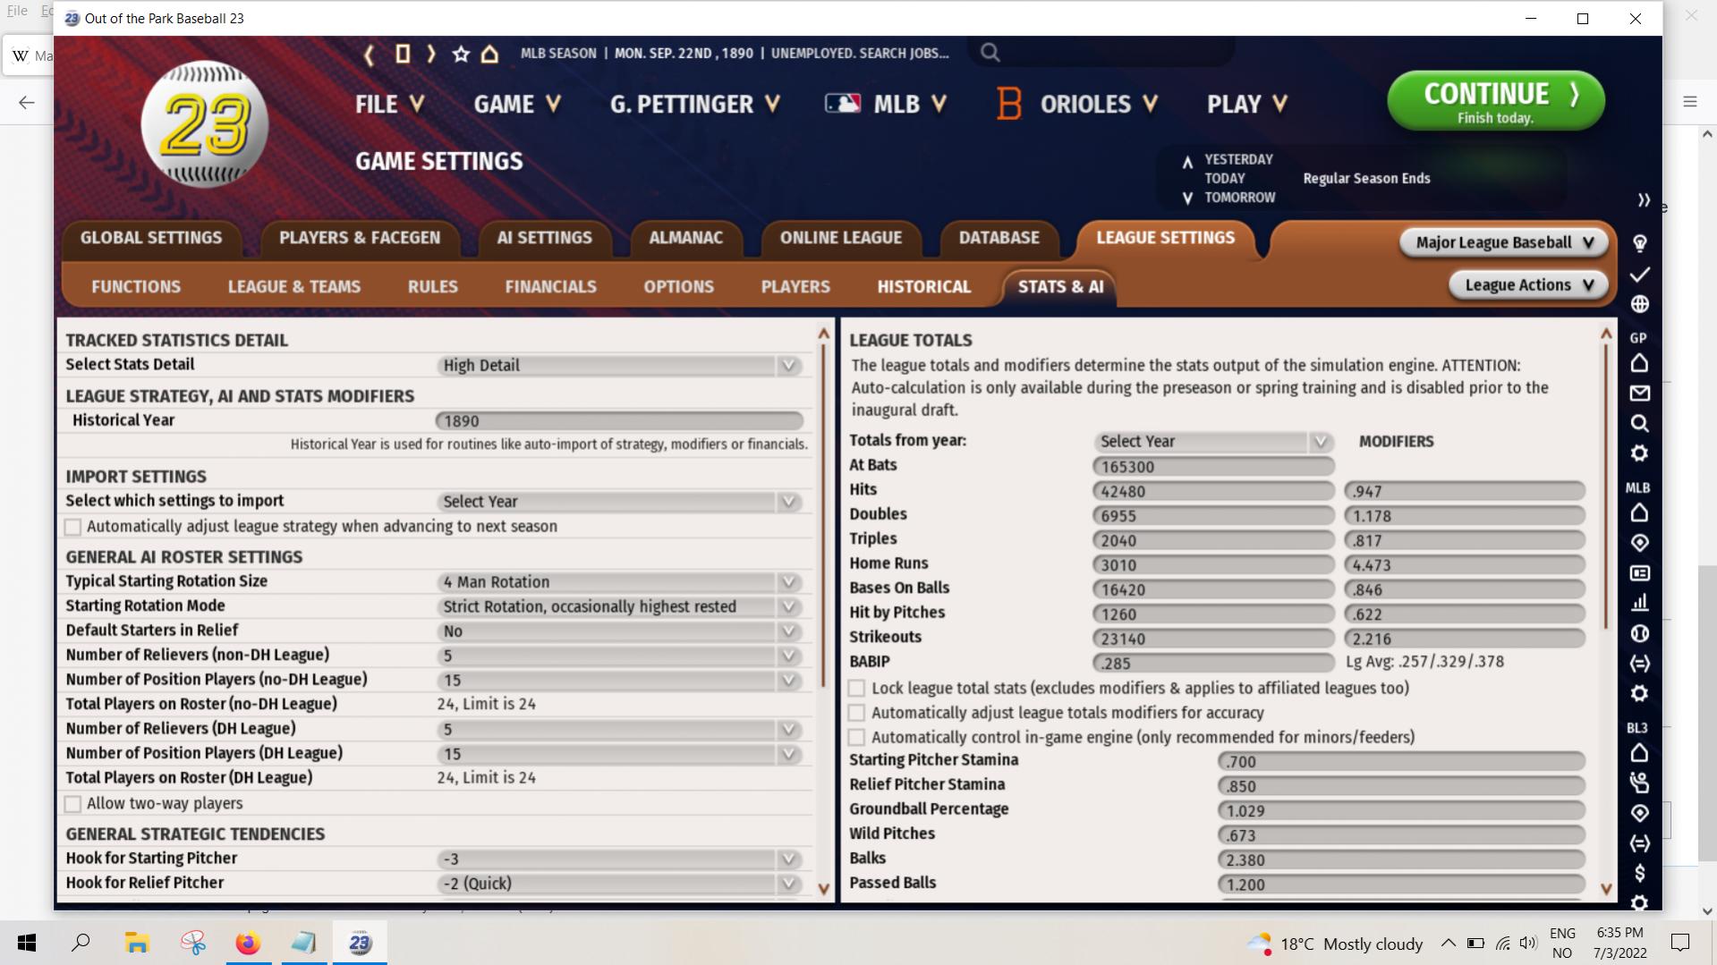This screenshot has height=965, width=1717.
Task: Go forward using the top navigation arrow
Action: click(x=431, y=54)
